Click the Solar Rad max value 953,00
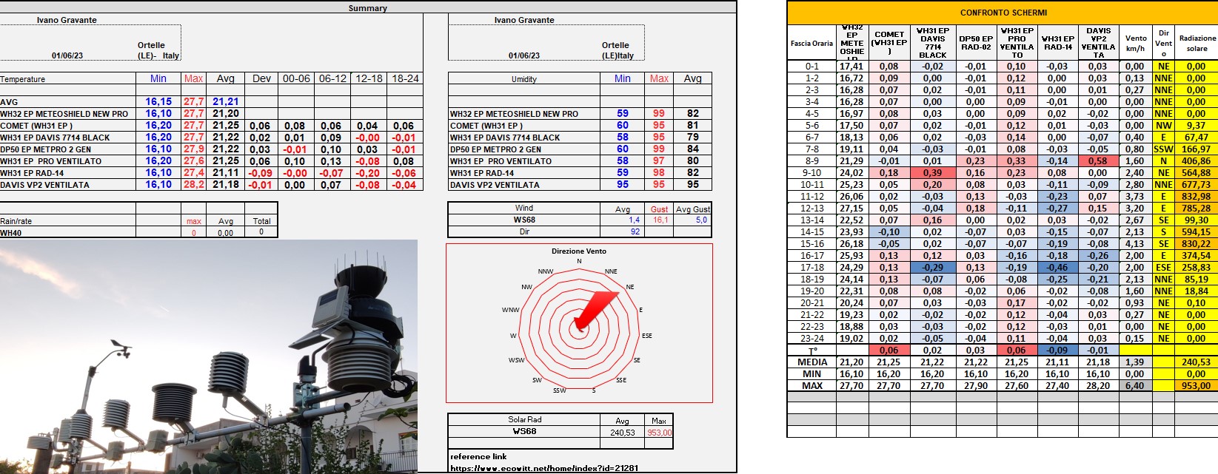This screenshot has height=474, width=1218. pos(660,433)
